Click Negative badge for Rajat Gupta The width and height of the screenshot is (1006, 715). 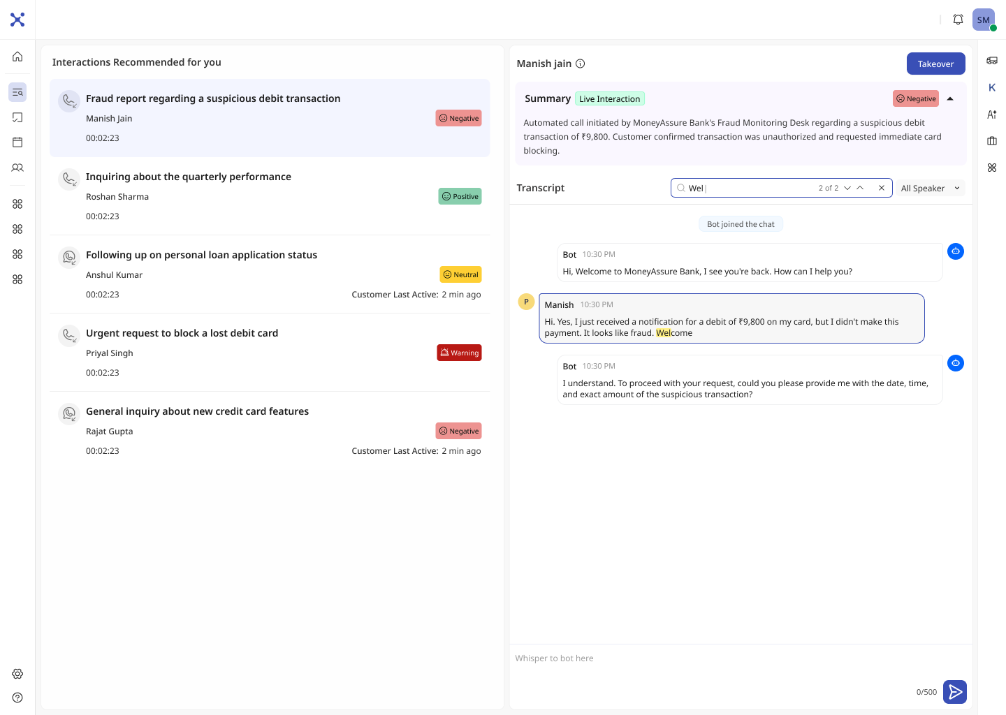coord(459,431)
